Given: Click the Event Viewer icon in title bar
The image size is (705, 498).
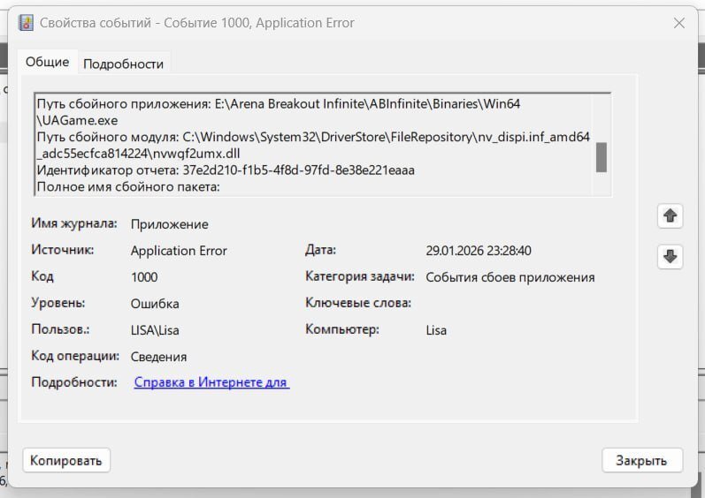Looking at the screenshot, I should click(x=27, y=23).
